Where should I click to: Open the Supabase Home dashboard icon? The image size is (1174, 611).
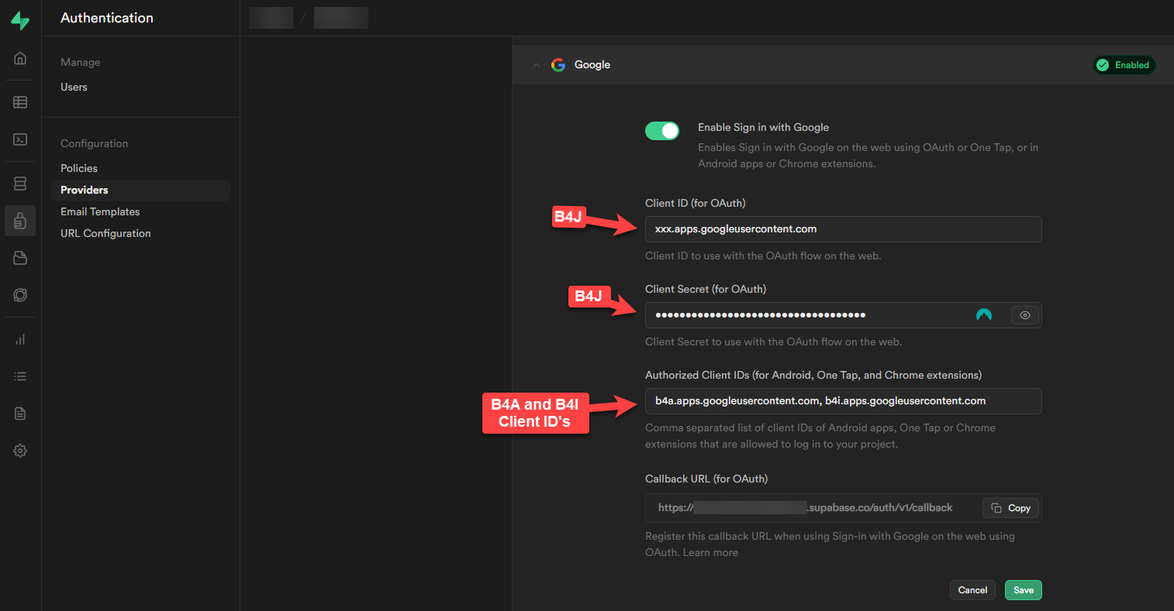tap(19, 57)
